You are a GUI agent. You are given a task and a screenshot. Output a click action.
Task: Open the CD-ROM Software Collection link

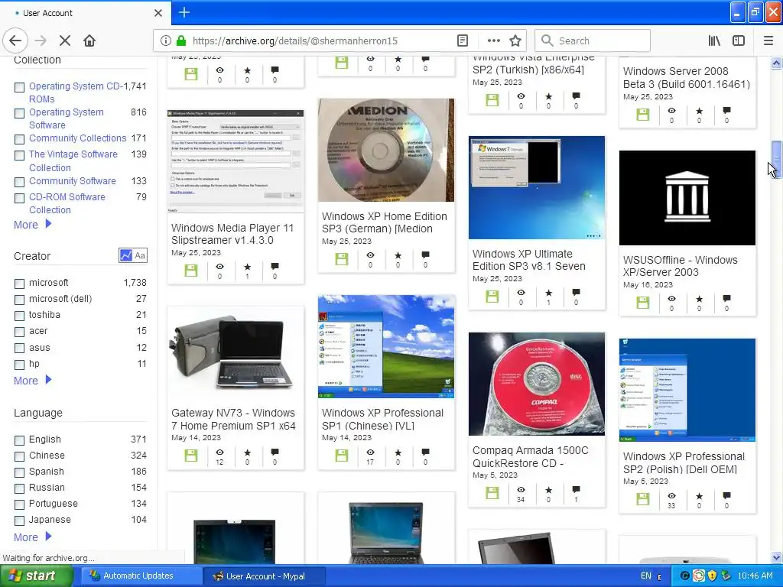pos(67,203)
